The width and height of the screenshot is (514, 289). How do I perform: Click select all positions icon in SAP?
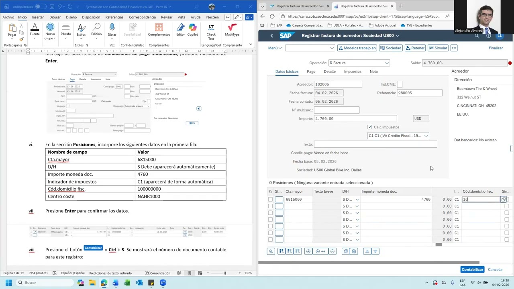tap(281, 251)
